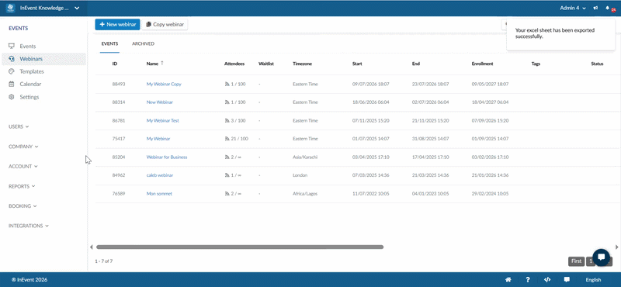Image resolution: width=621 pixels, height=287 pixels.
Task: Open the Webinar for Business link
Action: pyautogui.click(x=167, y=157)
